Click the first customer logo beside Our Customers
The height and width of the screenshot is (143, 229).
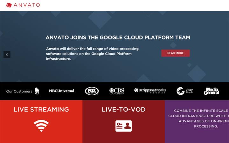pos(37,91)
